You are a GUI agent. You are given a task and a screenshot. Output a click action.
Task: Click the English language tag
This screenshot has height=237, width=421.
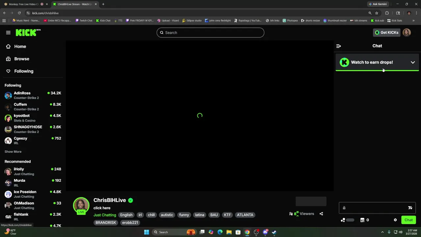(126, 215)
